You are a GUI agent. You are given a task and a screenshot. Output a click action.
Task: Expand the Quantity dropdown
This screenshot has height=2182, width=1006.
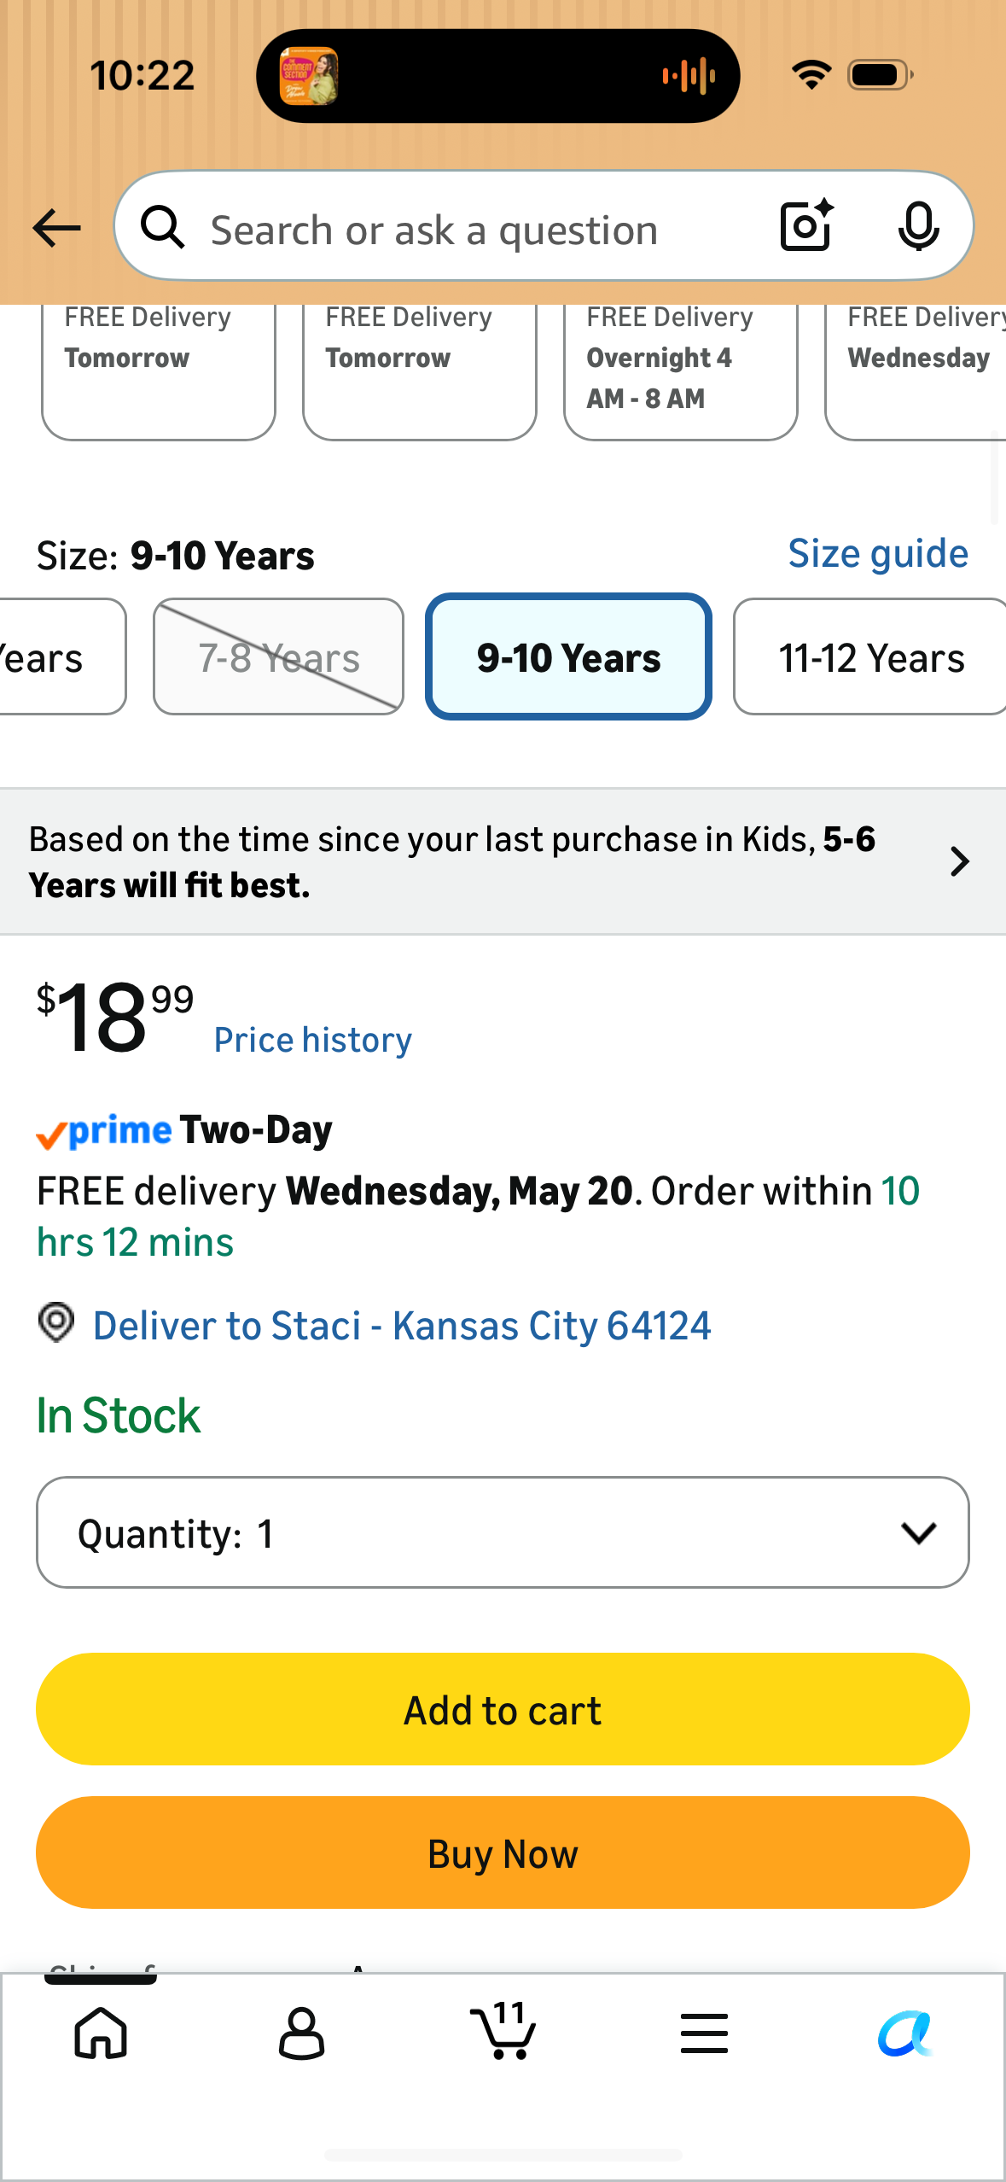[503, 1532]
